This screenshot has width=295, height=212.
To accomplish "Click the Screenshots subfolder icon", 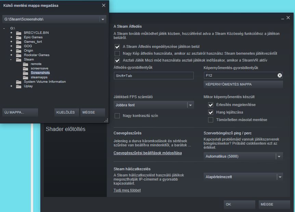I will coord(25,73).
